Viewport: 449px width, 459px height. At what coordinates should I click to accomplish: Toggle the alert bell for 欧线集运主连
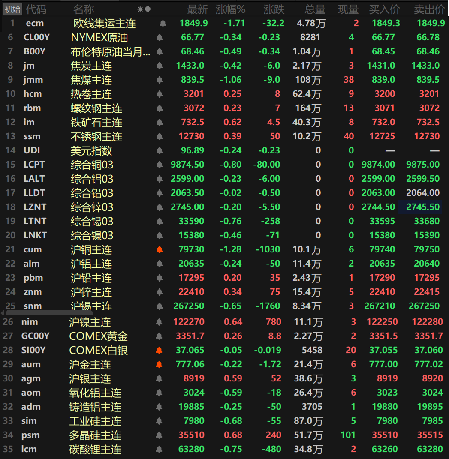(163, 24)
